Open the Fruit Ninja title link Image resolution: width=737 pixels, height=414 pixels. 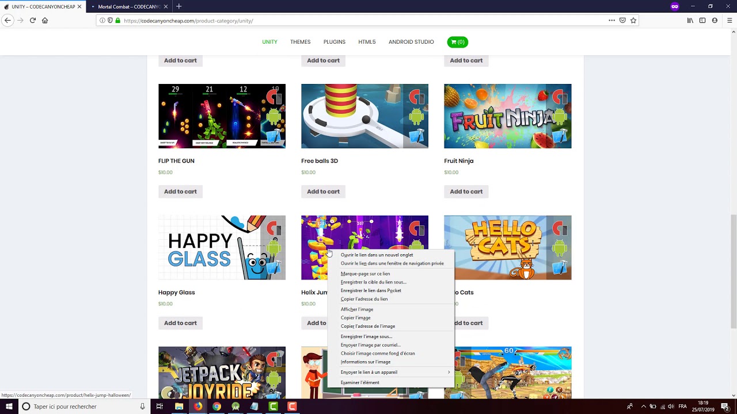459,161
